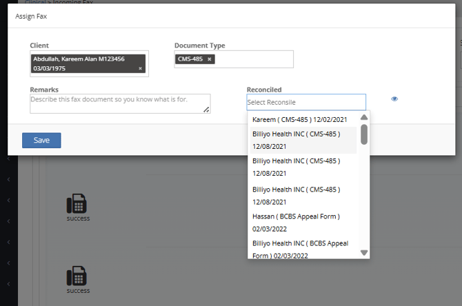This screenshot has width=462, height=306.
Task: Remove the CMS-485 document type tag
Action: pos(210,59)
